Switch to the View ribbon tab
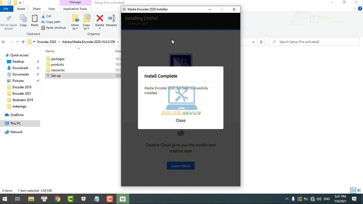Viewport: 363px width, 204px height. [52, 9]
